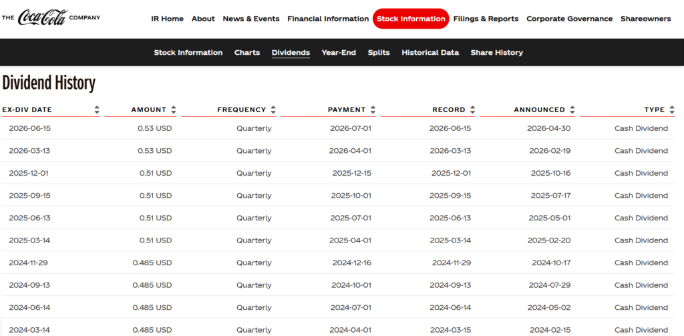Click the FREQUENCY column header

pos(242,110)
